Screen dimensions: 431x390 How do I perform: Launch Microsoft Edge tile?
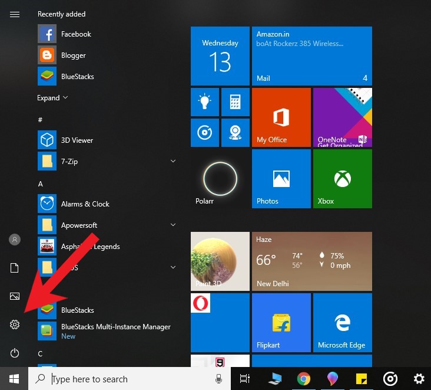tap(343, 323)
